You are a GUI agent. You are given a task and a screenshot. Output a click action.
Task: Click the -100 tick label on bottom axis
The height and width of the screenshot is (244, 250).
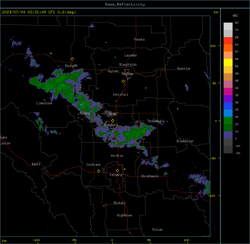click(36, 240)
